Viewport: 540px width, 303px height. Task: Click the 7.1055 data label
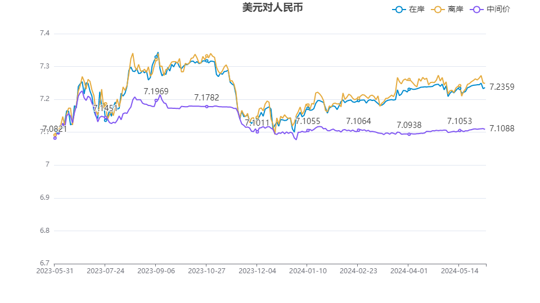click(x=308, y=121)
